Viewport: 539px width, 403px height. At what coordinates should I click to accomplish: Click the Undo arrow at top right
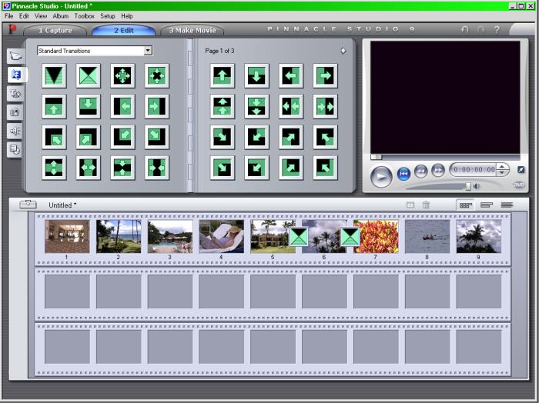pos(465,30)
